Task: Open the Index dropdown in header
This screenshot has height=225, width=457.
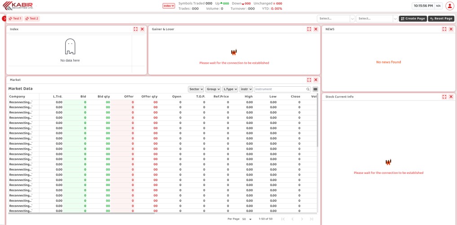Action: point(169,5)
